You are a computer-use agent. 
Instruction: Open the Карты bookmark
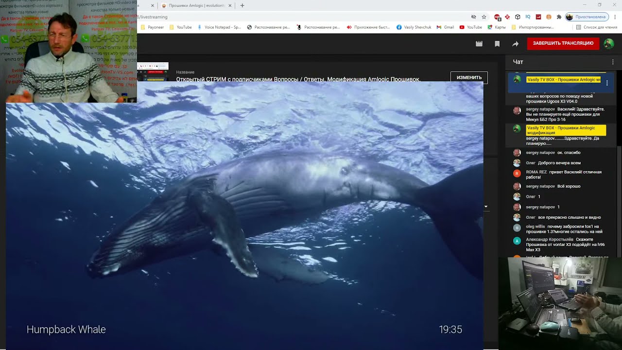coord(496,27)
